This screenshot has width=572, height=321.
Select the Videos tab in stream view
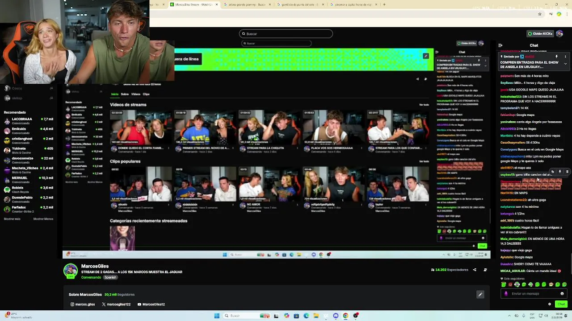click(x=136, y=95)
